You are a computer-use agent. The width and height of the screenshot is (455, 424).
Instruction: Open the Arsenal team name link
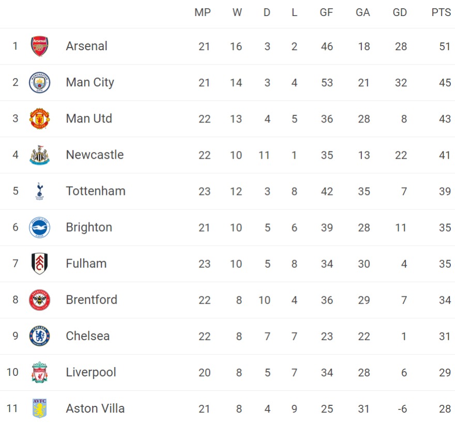pos(86,46)
